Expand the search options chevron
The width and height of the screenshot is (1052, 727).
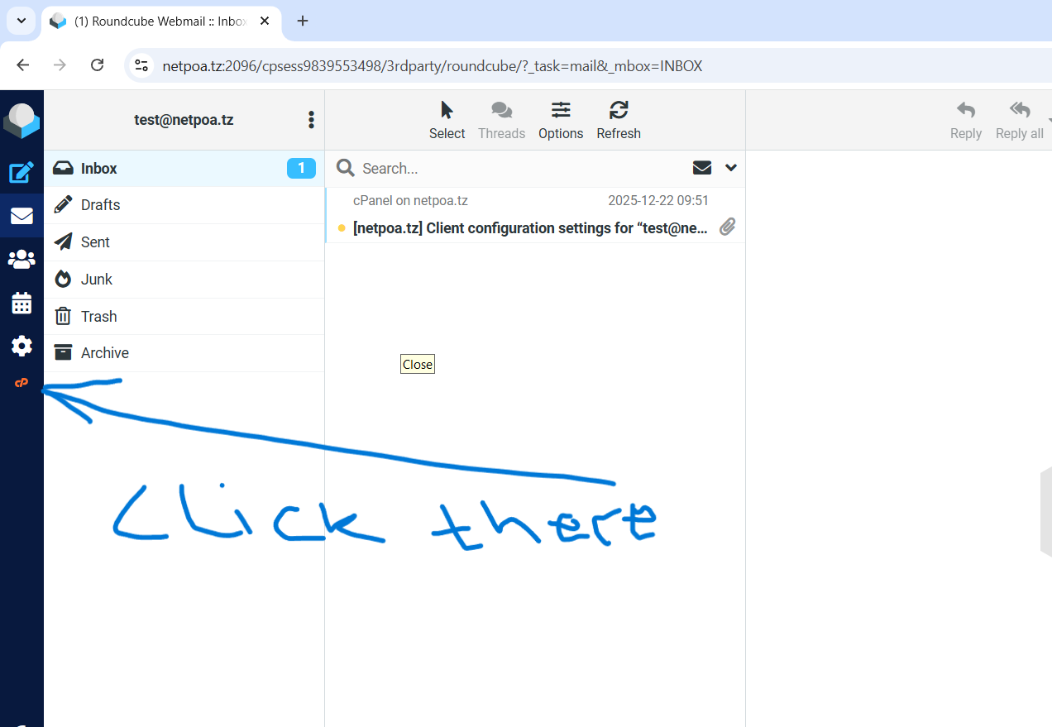pyautogui.click(x=730, y=168)
